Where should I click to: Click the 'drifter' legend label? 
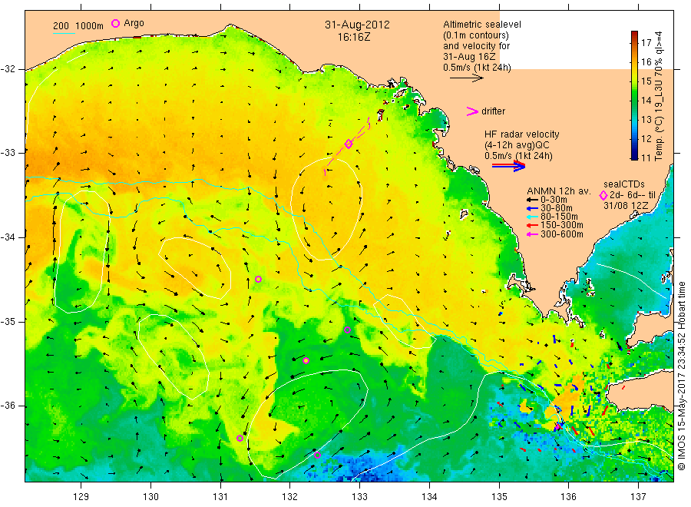pyautogui.click(x=493, y=111)
